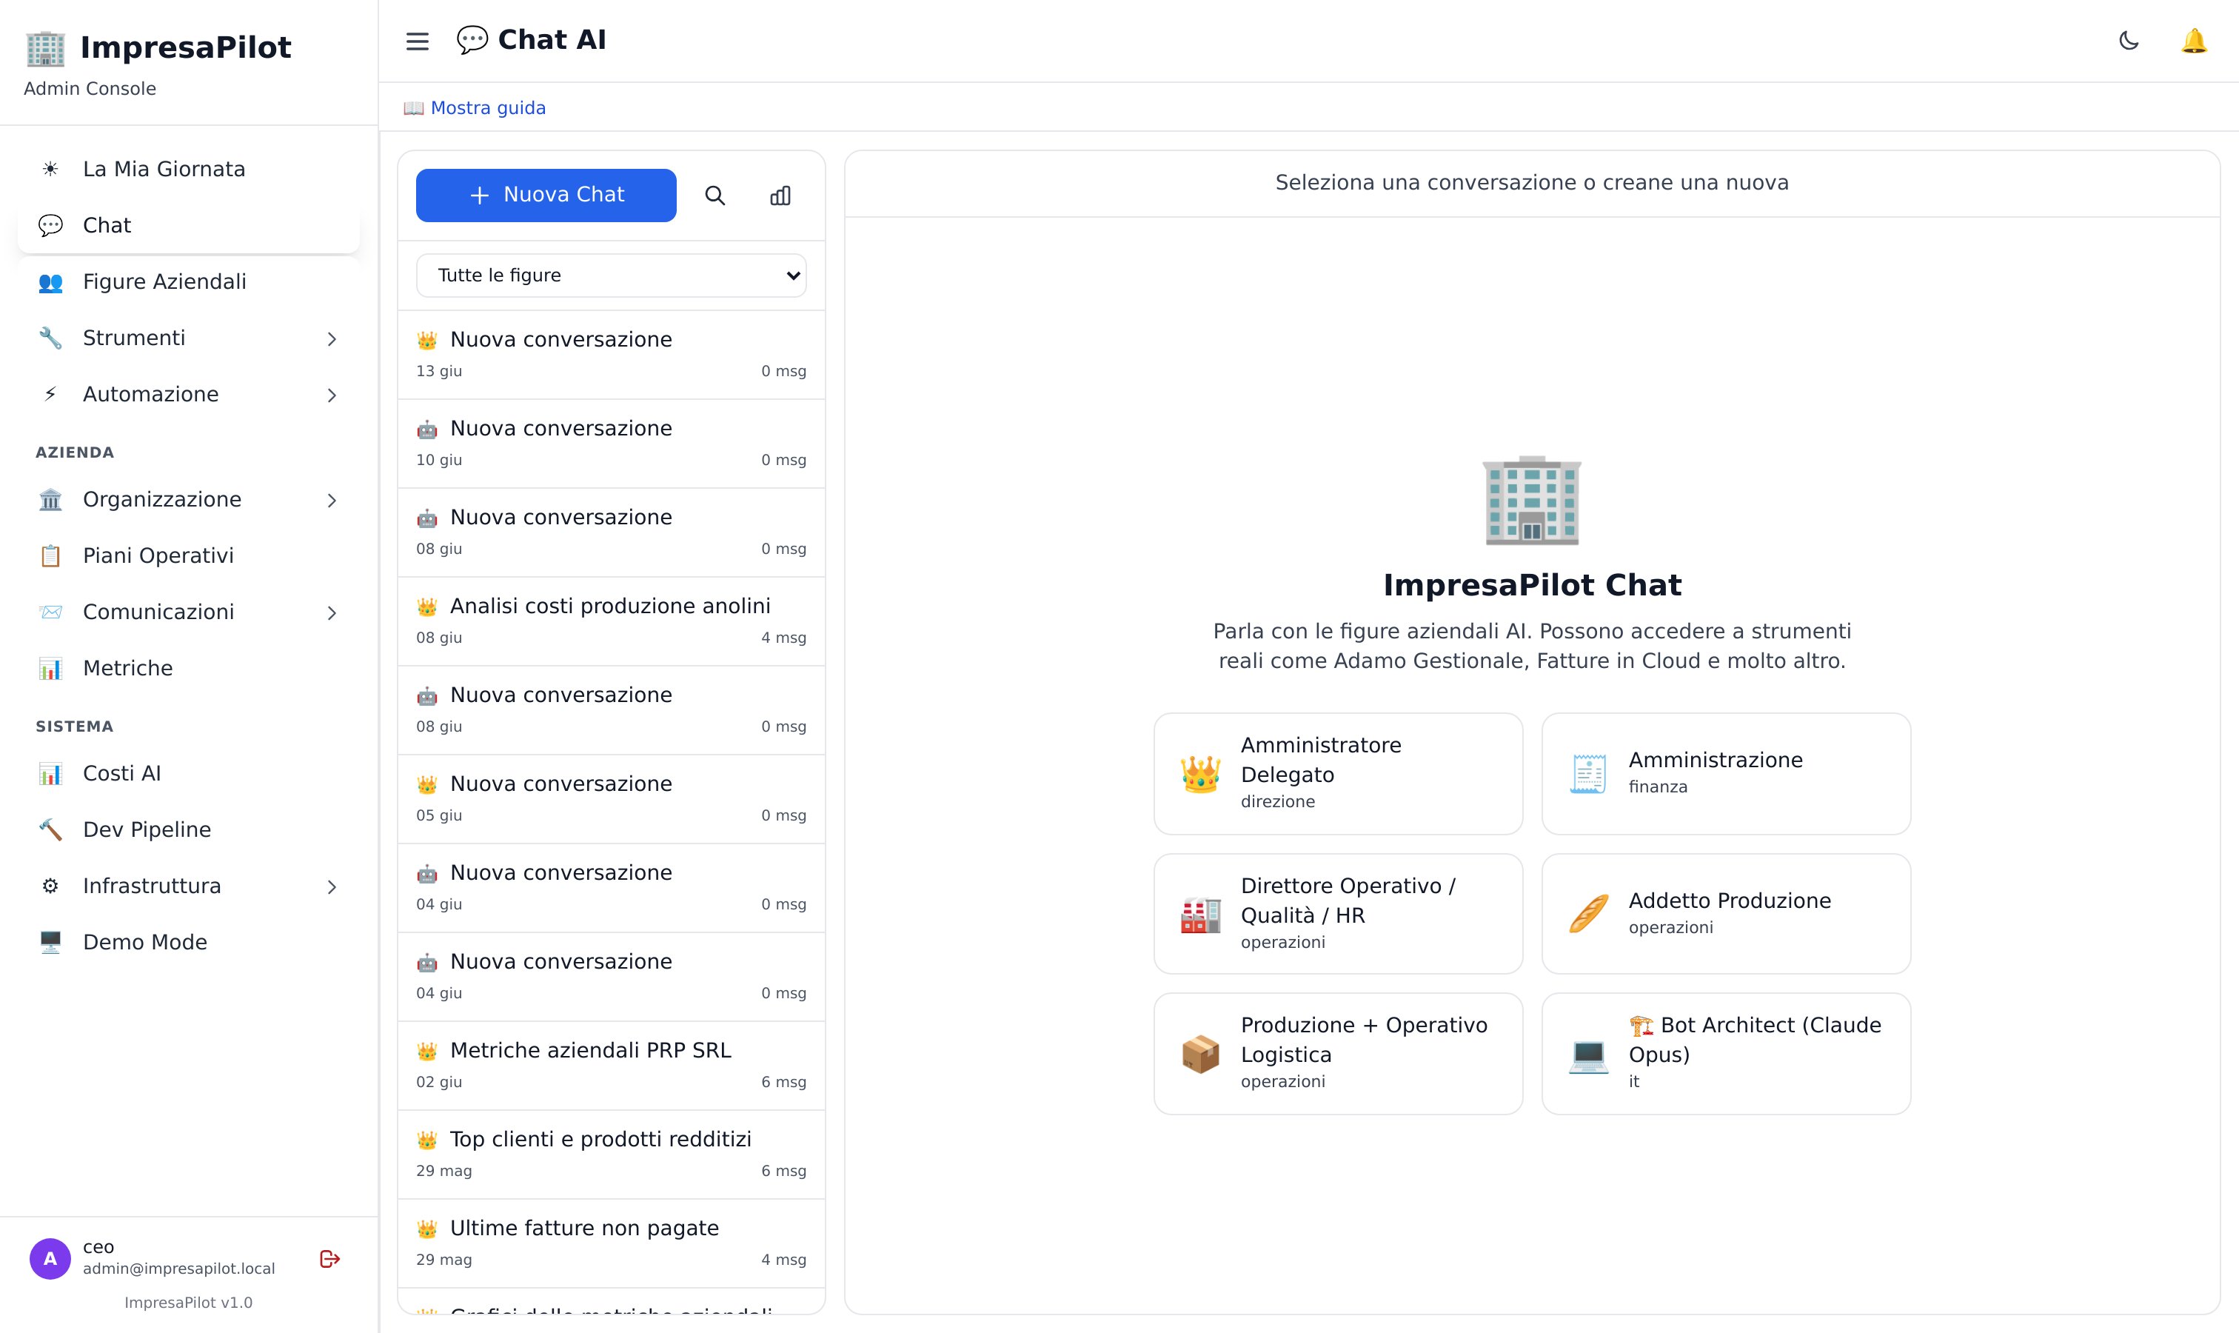
Task: Expand the Comunicazioni submenu chevron
Action: [x=332, y=612]
